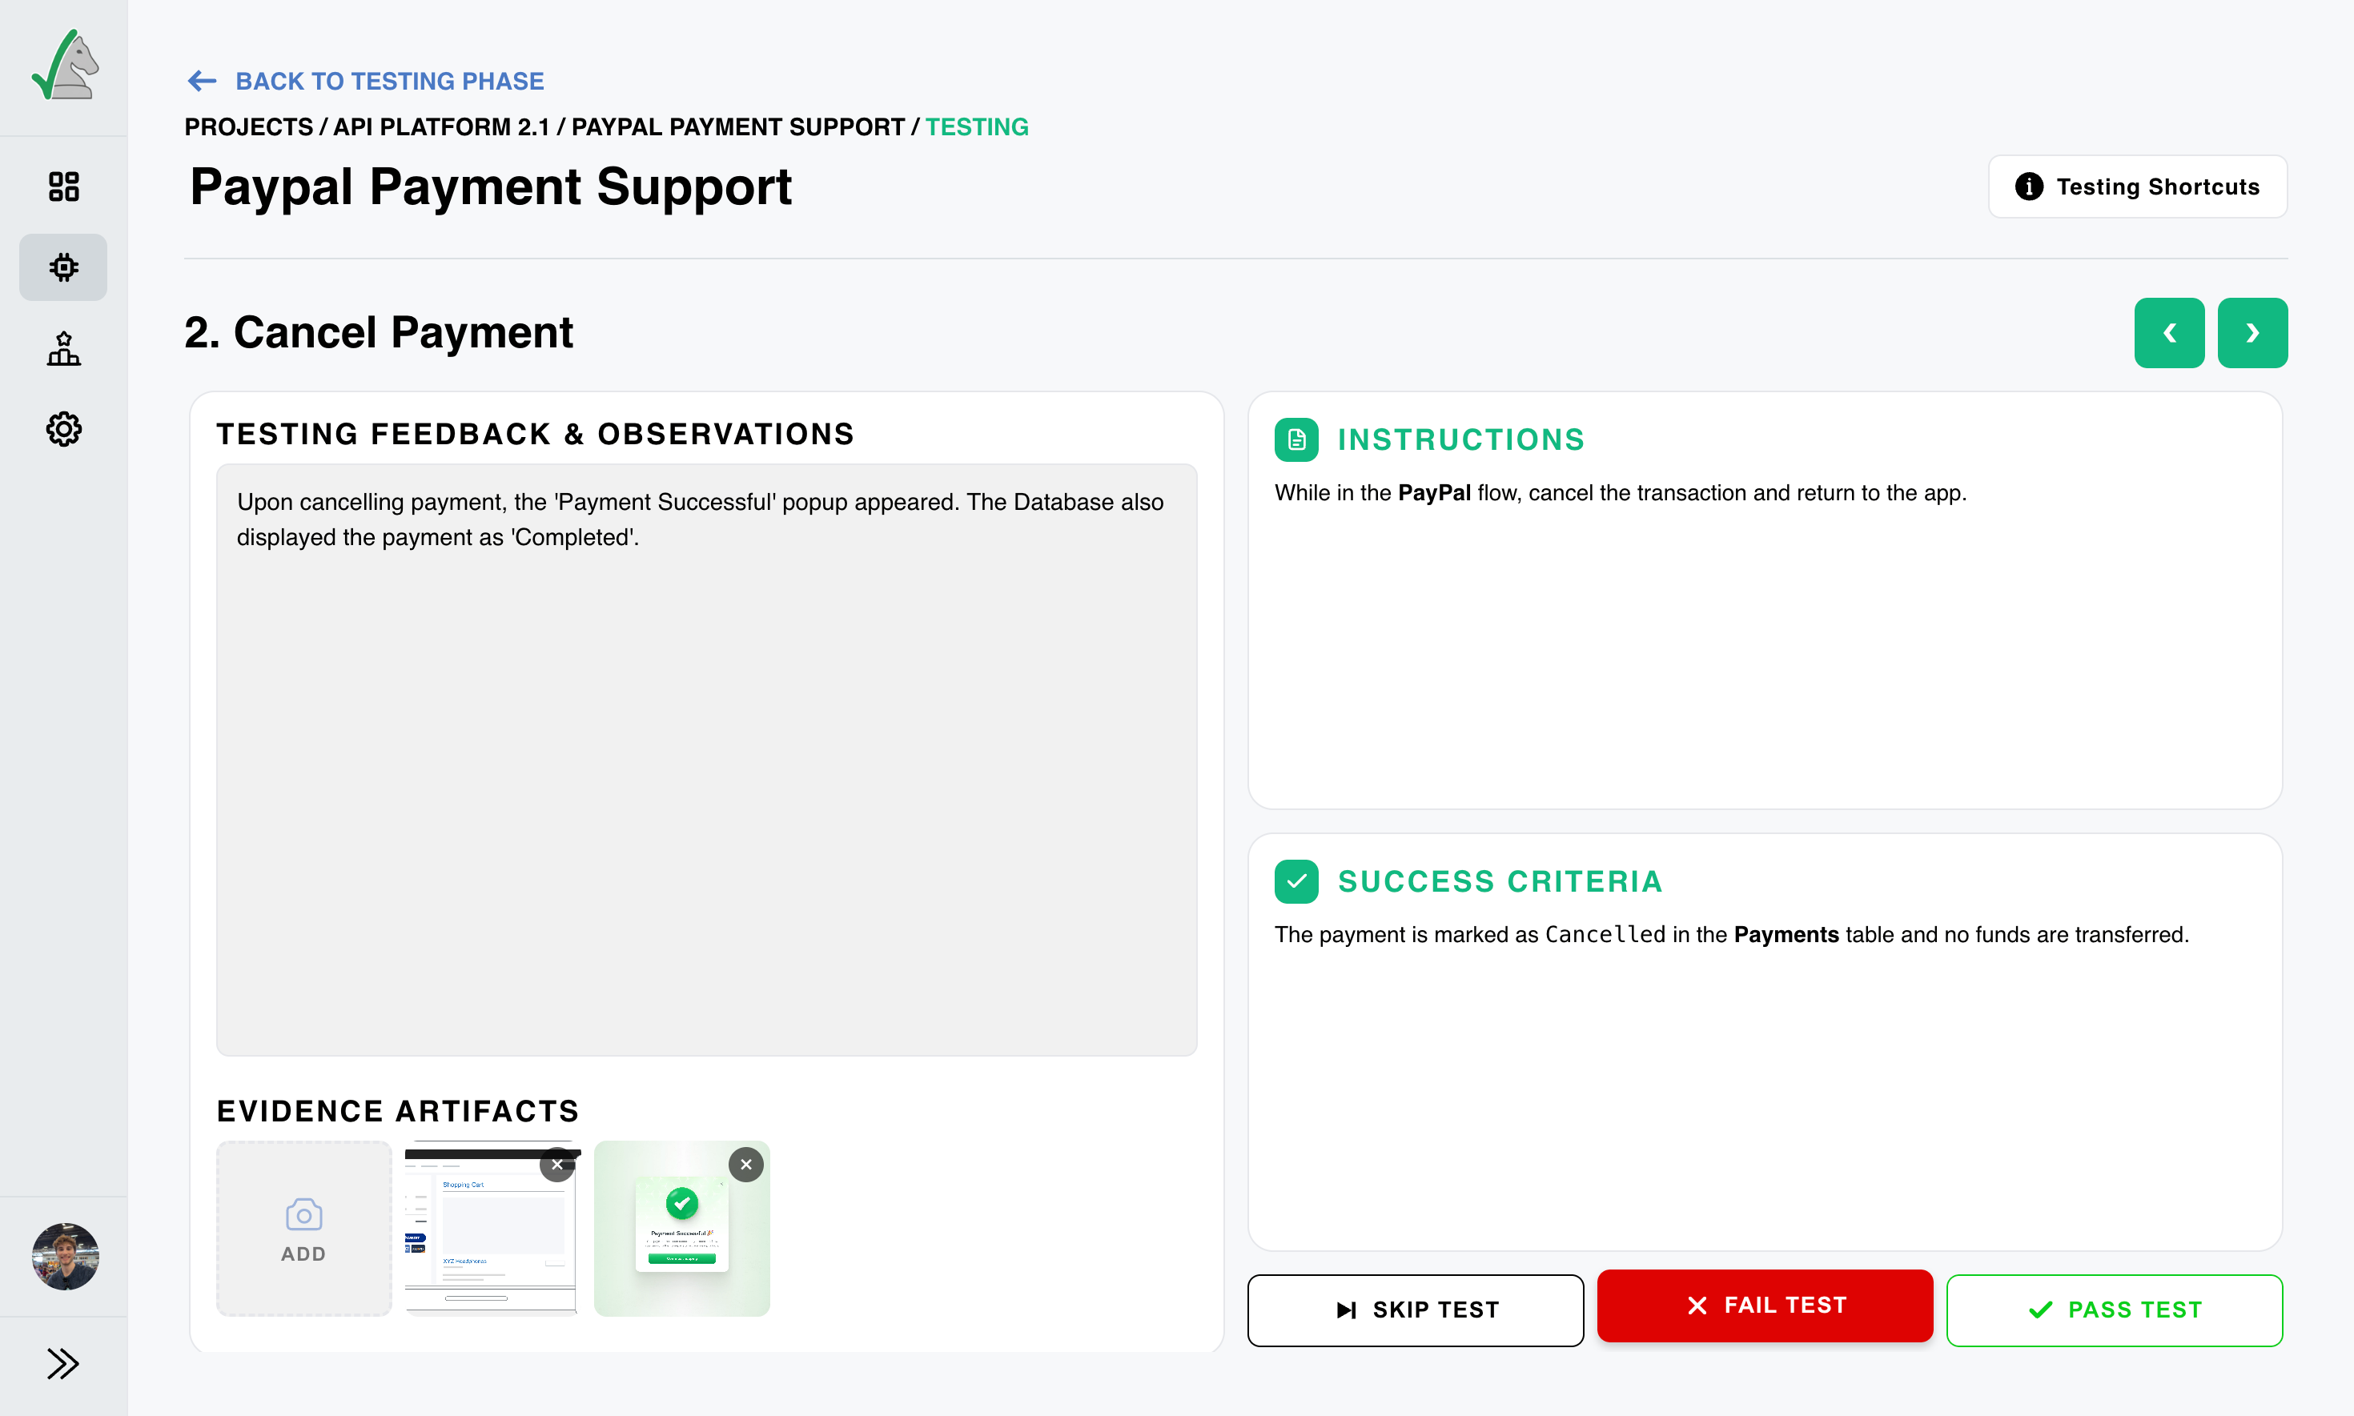Add a new evidence artifact
The height and width of the screenshot is (1416, 2354).
[303, 1229]
